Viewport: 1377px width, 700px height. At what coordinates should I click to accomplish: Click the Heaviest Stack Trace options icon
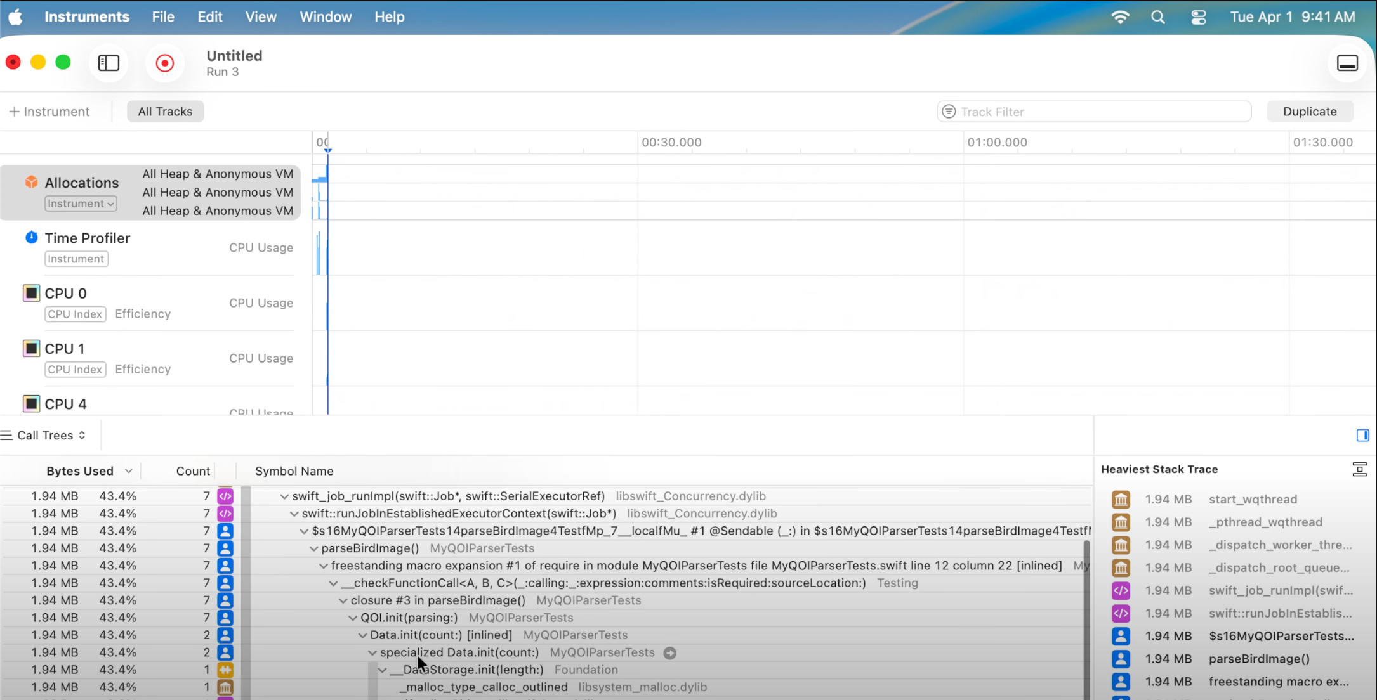point(1359,469)
